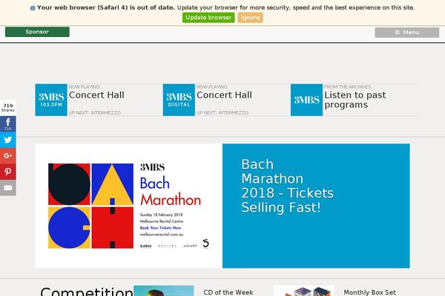Click the 719 Shares counter
The height and width of the screenshot is (296, 445).
8,107
